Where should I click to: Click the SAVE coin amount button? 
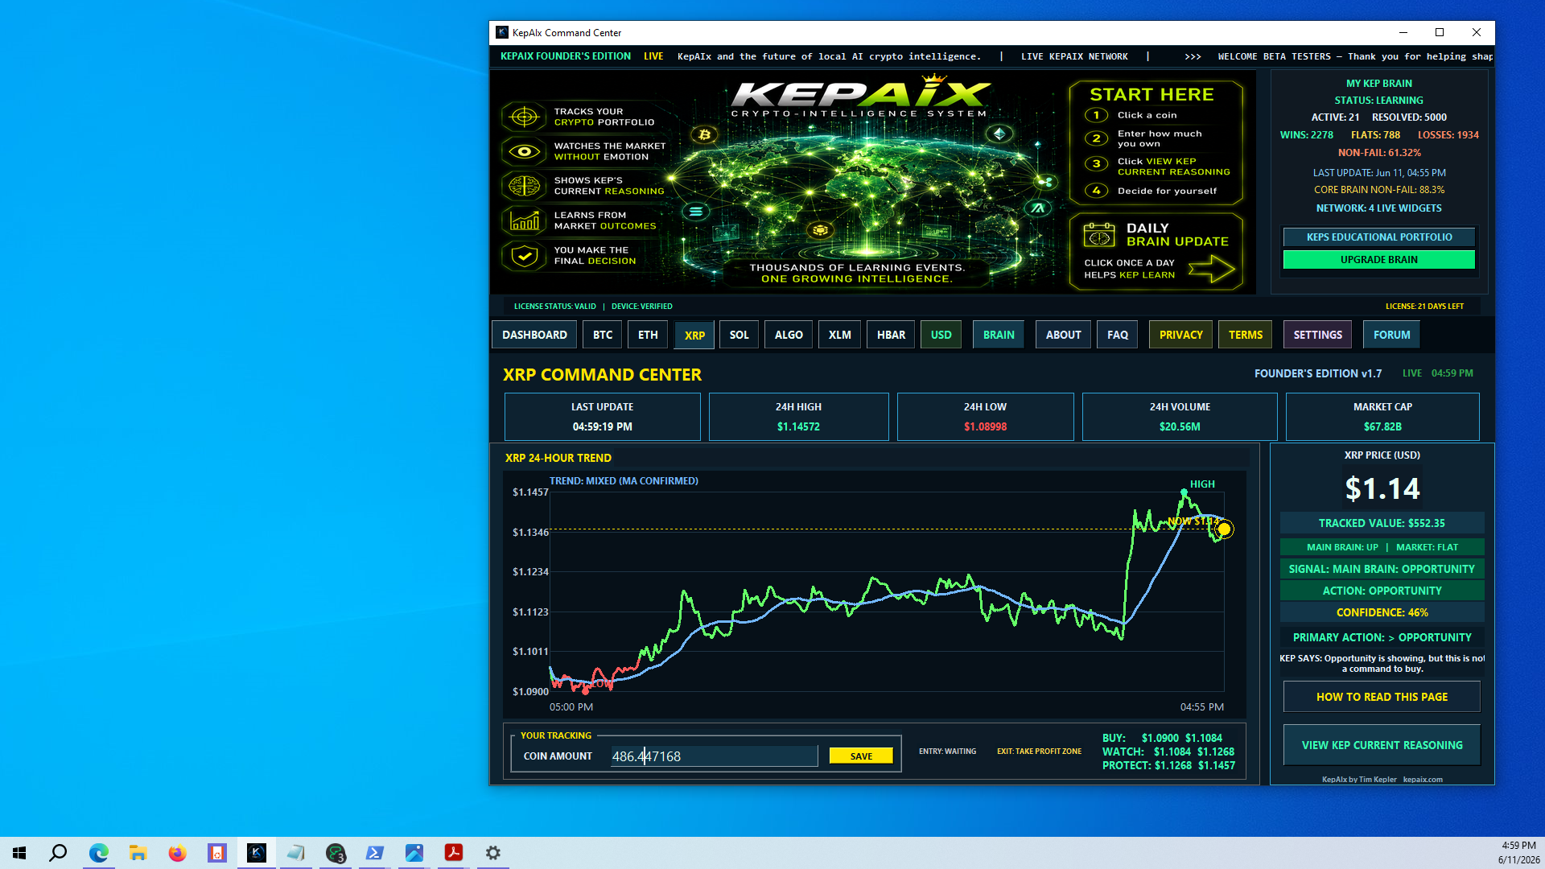(x=861, y=756)
